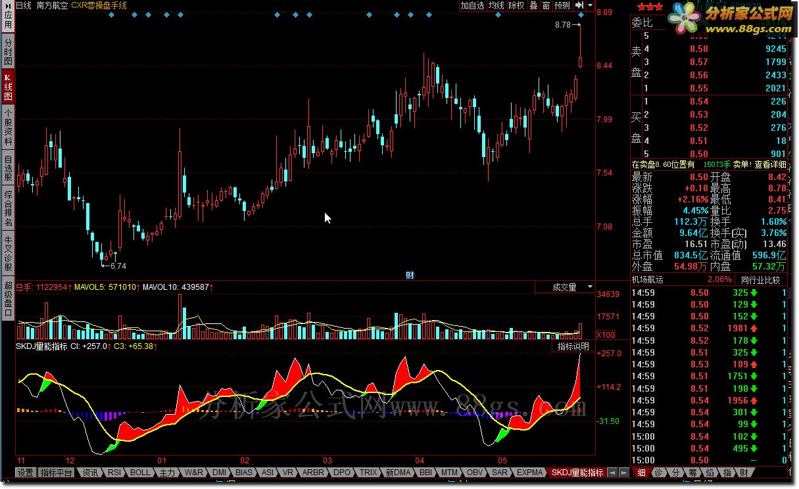The height and width of the screenshot is (489, 799).
Task: Select the DMI indicator tab
Action: (x=220, y=473)
